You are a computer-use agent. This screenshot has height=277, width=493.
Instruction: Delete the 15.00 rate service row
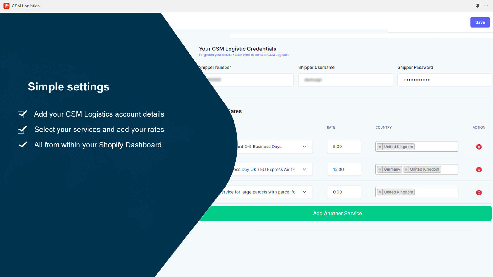[x=479, y=170]
